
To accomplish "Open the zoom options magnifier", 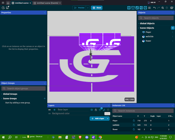I will click(x=163, y=8).
